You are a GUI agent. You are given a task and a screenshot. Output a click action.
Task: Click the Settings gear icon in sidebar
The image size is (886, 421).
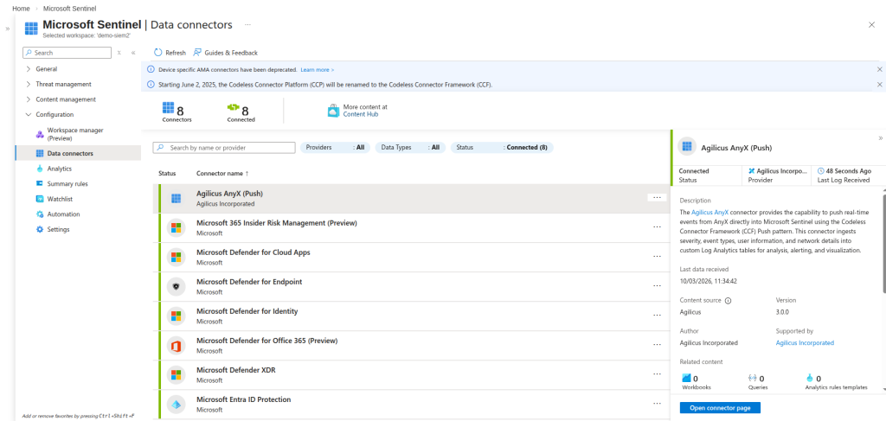click(x=40, y=230)
